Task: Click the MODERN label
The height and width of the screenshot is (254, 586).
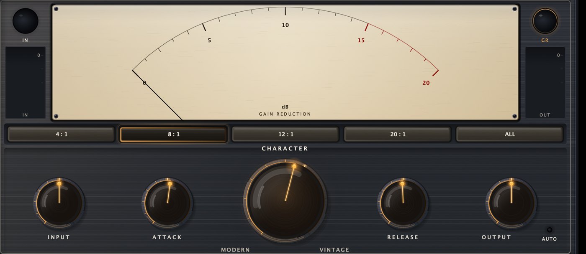Action: (236, 250)
